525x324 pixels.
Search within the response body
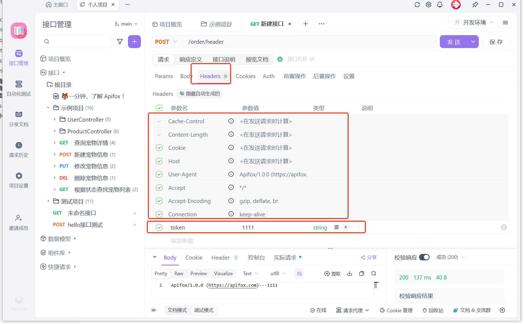click(374, 274)
